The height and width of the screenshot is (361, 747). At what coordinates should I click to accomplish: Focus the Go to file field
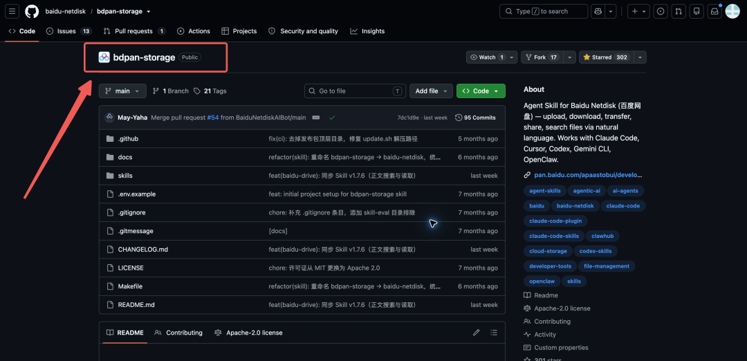click(355, 91)
